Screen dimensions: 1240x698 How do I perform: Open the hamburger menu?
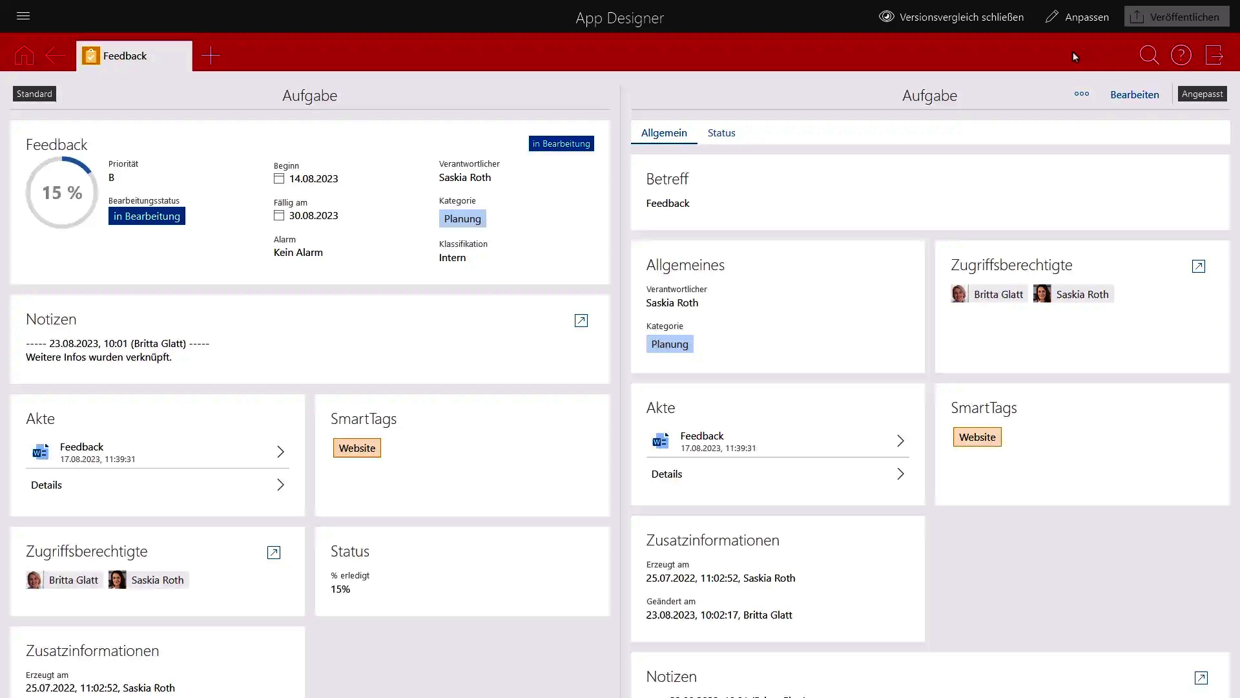point(23,16)
